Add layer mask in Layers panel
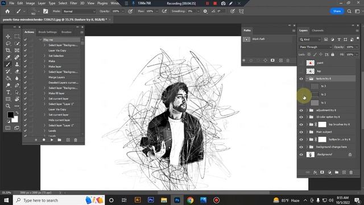364x205 pixels. pos(322,172)
